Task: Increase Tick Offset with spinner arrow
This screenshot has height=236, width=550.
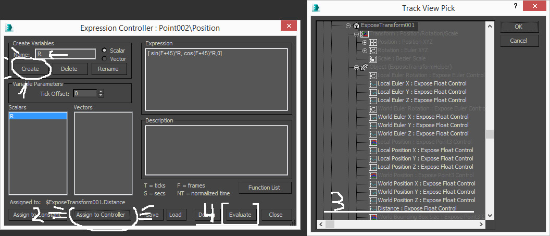Action: tap(101, 92)
